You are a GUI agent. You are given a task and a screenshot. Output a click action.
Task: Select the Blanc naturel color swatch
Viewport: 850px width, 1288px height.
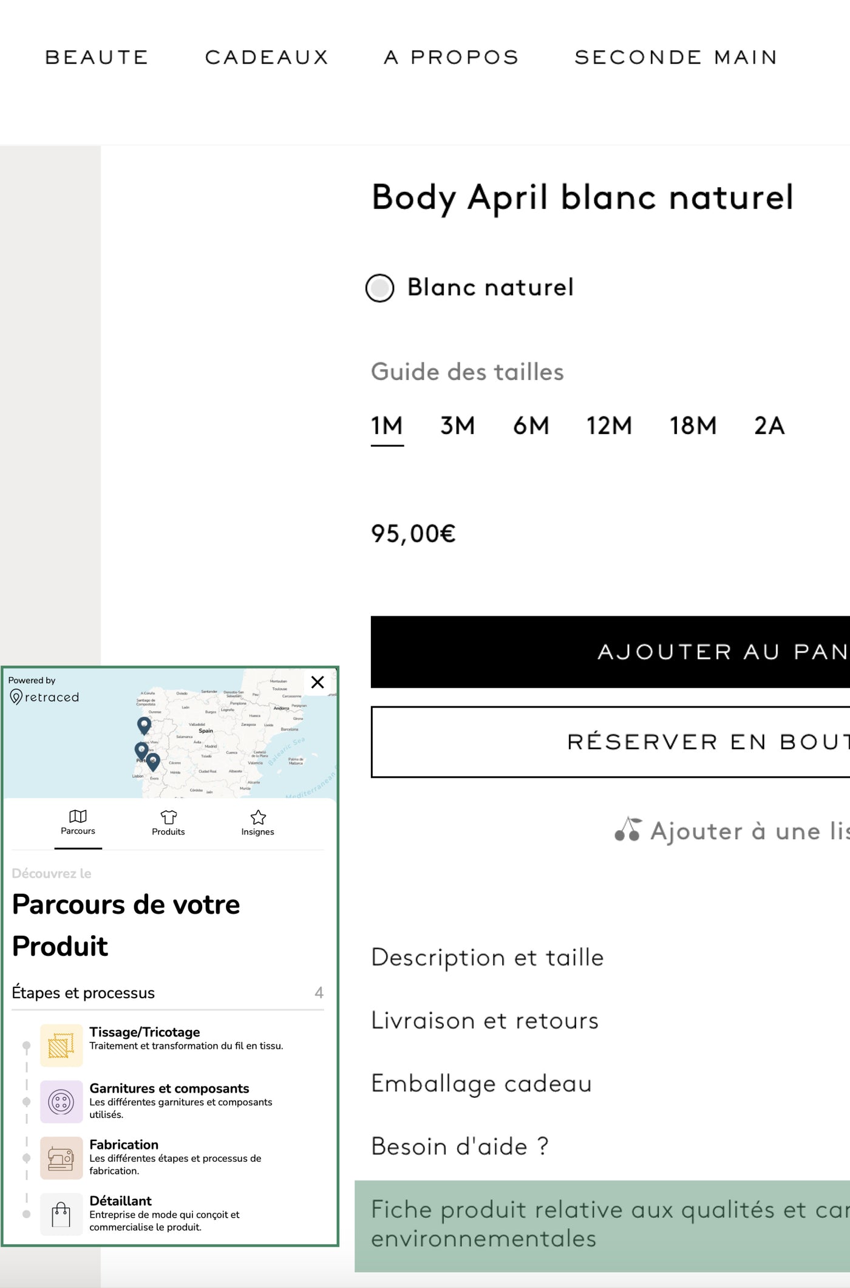tap(380, 288)
